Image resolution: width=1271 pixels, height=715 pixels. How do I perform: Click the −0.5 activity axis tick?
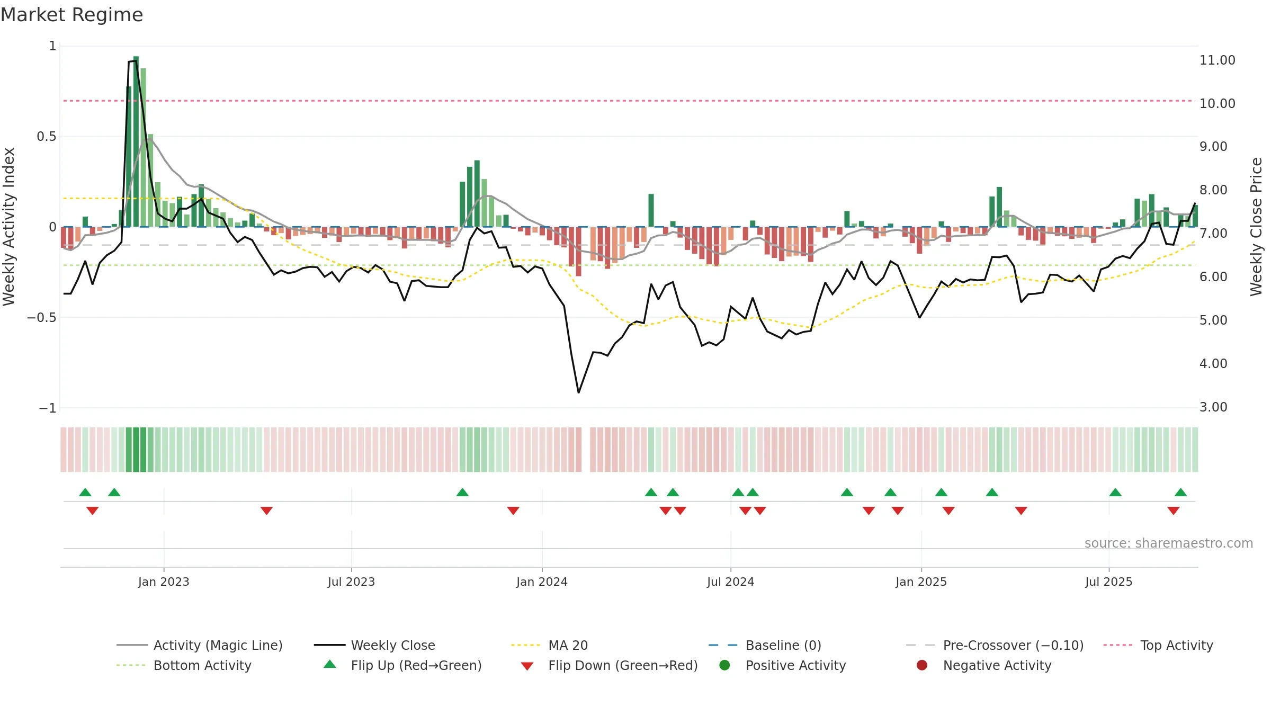[x=41, y=318]
